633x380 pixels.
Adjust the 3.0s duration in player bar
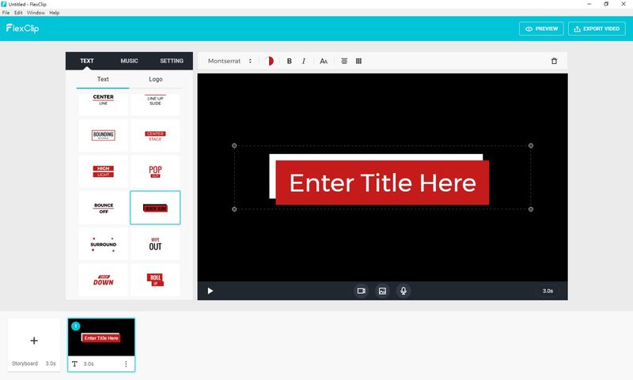(548, 291)
